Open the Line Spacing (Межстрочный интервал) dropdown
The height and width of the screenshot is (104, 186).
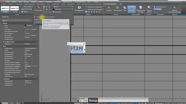(94, 9)
